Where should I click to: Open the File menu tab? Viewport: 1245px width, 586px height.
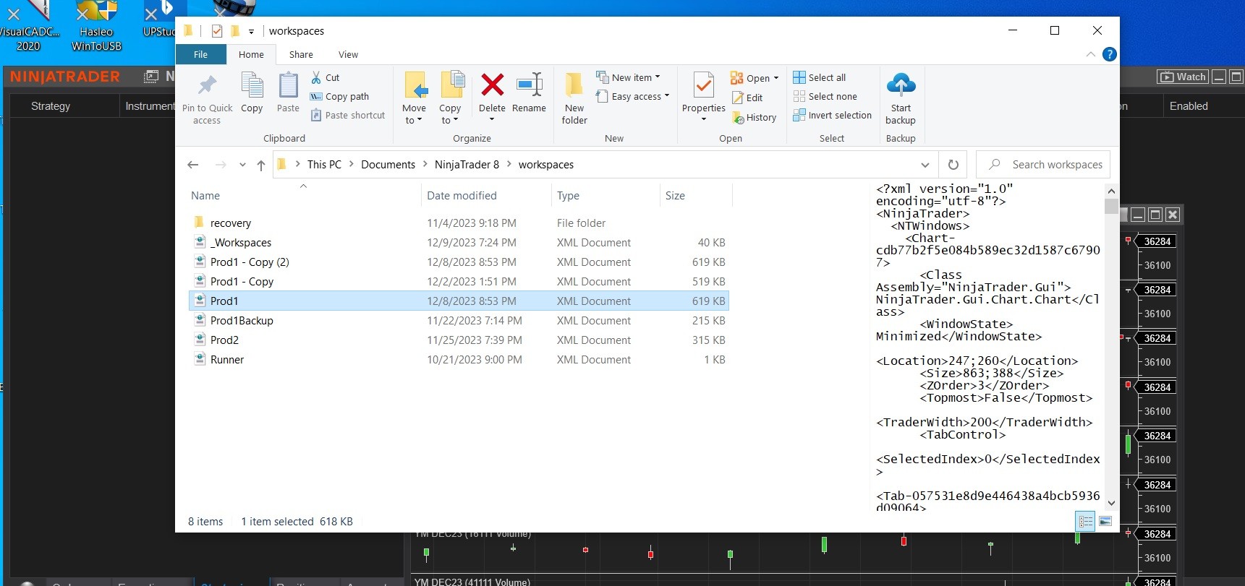tap(200, 54)
